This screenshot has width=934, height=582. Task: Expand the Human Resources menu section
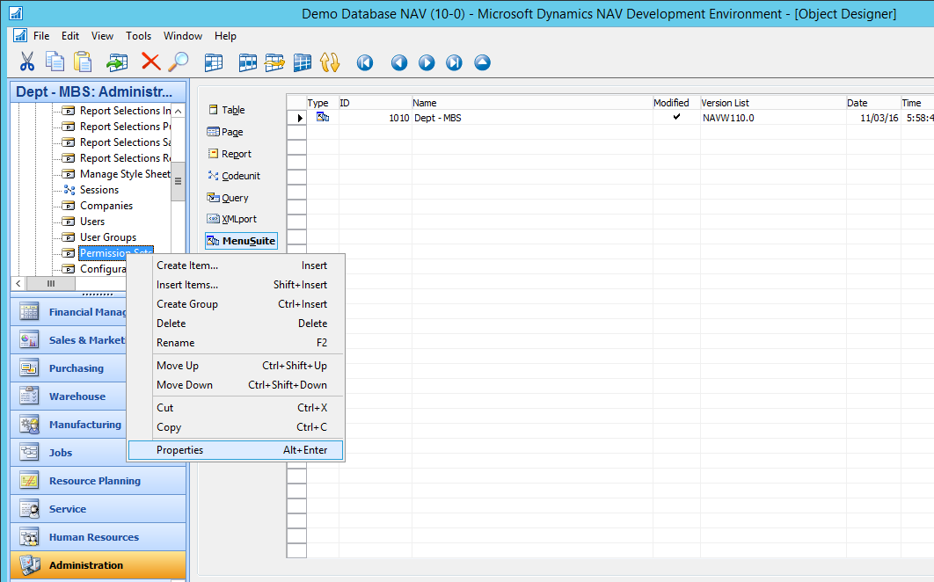[93, 537]
